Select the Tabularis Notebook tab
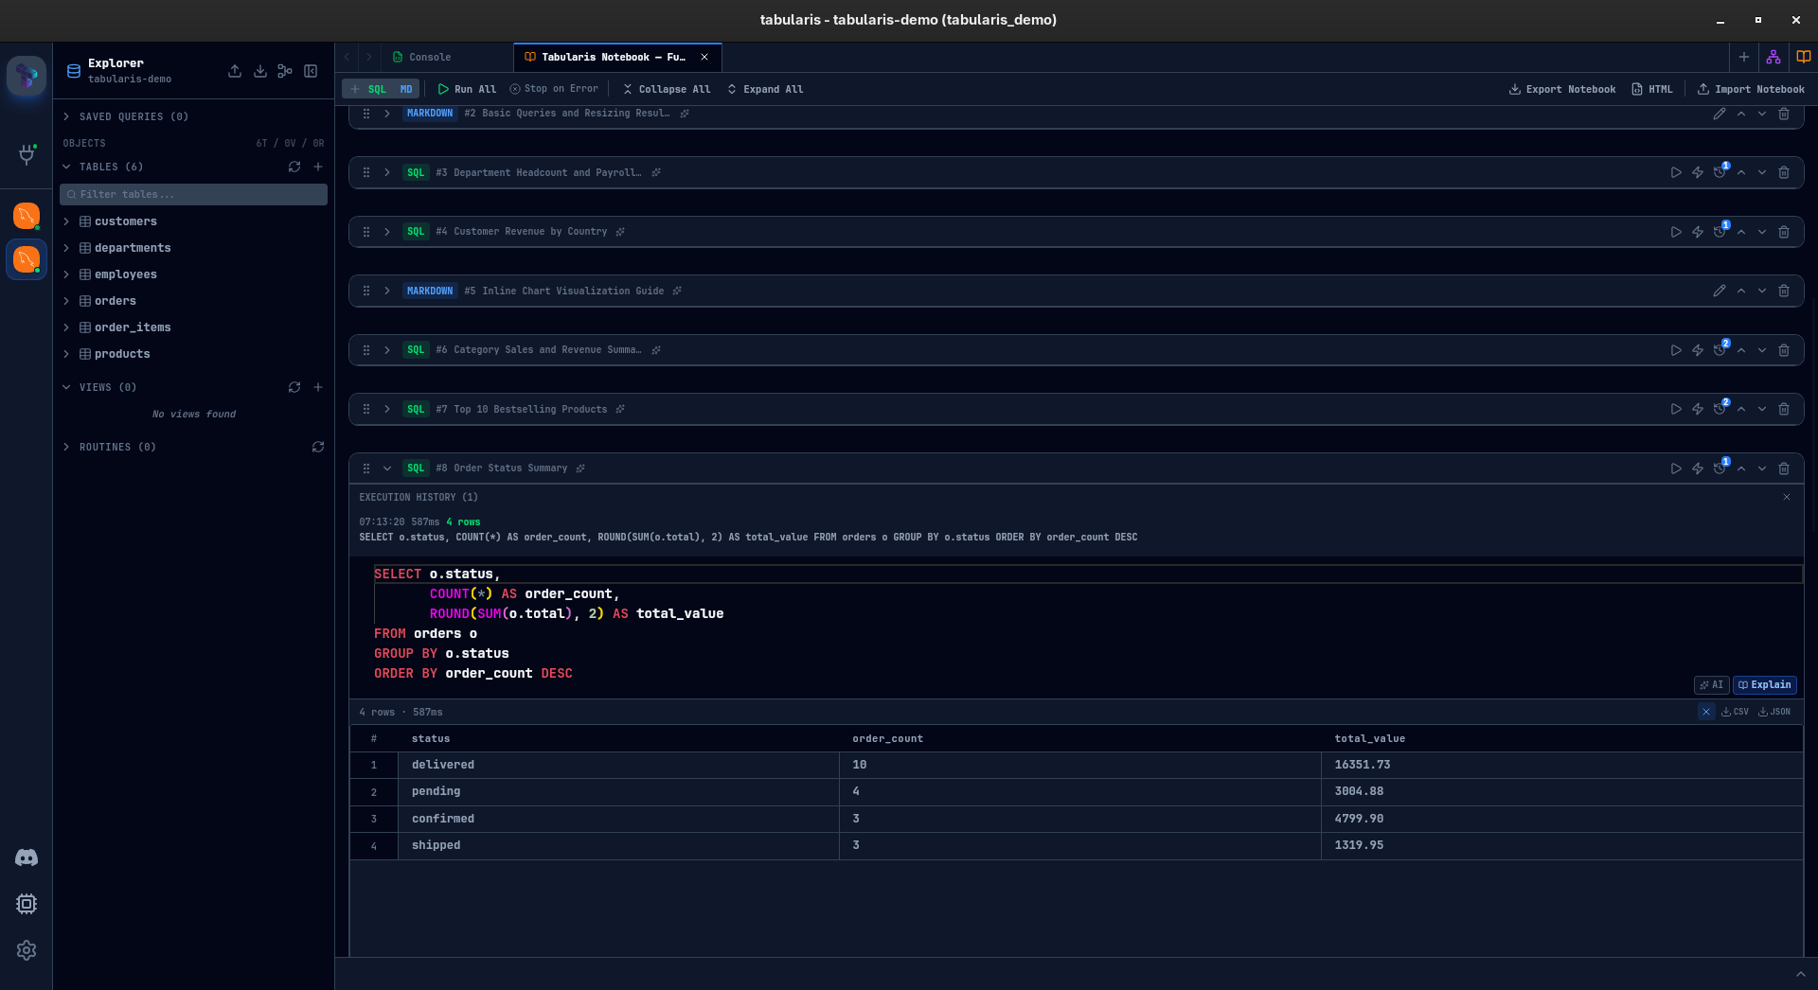Screen dimensions: 1818x990 pos(611,57)
